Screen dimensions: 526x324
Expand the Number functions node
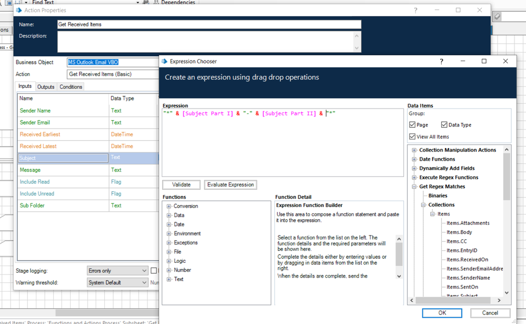click(168, 270)
